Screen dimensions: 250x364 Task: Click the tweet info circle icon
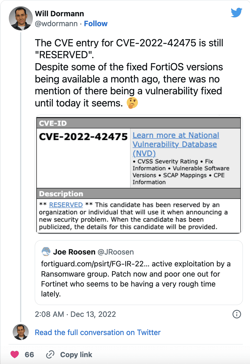tap(236, 314)
